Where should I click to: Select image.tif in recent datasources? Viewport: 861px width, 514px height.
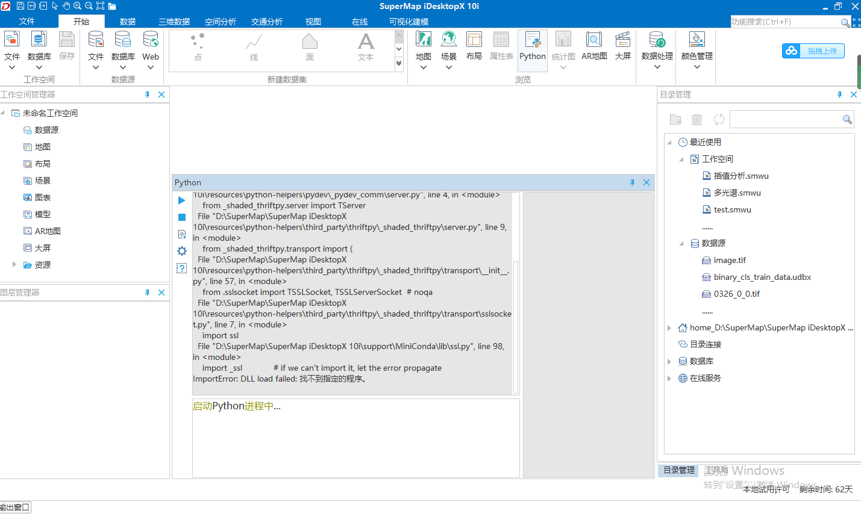coord(730,260)
